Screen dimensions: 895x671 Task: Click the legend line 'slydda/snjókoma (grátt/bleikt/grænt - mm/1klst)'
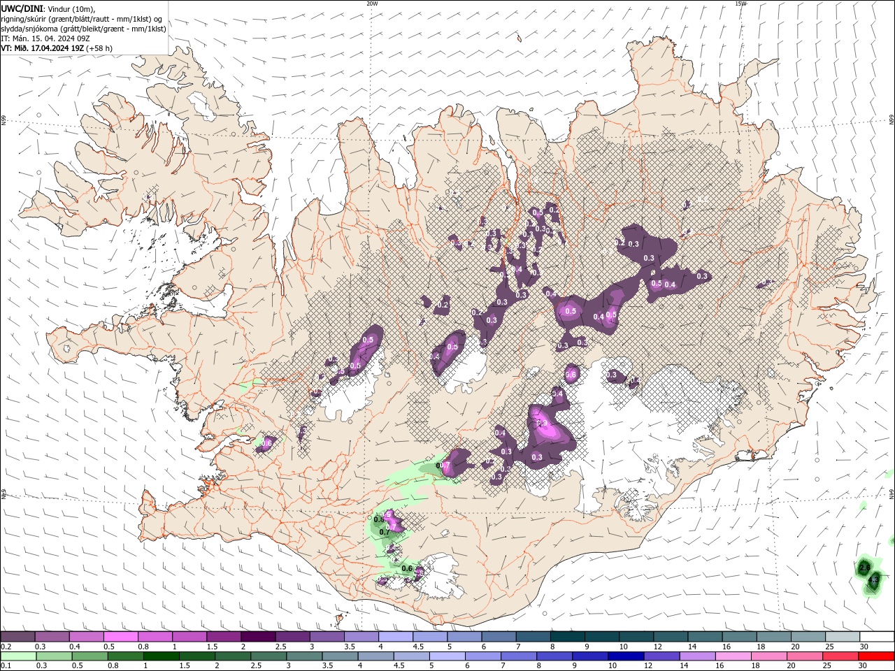click(83, 29)
